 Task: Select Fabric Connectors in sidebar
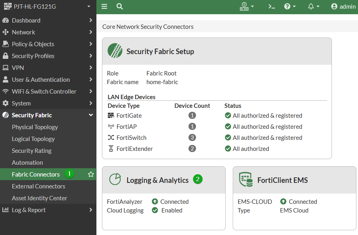(x=48, y=174)
